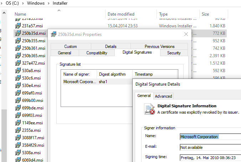
Task: Click the 1.840 KB size cell
Action: point(217,26)
